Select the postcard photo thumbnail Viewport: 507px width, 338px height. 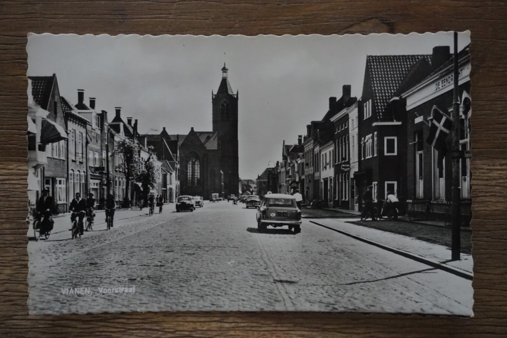pos(249,174)
